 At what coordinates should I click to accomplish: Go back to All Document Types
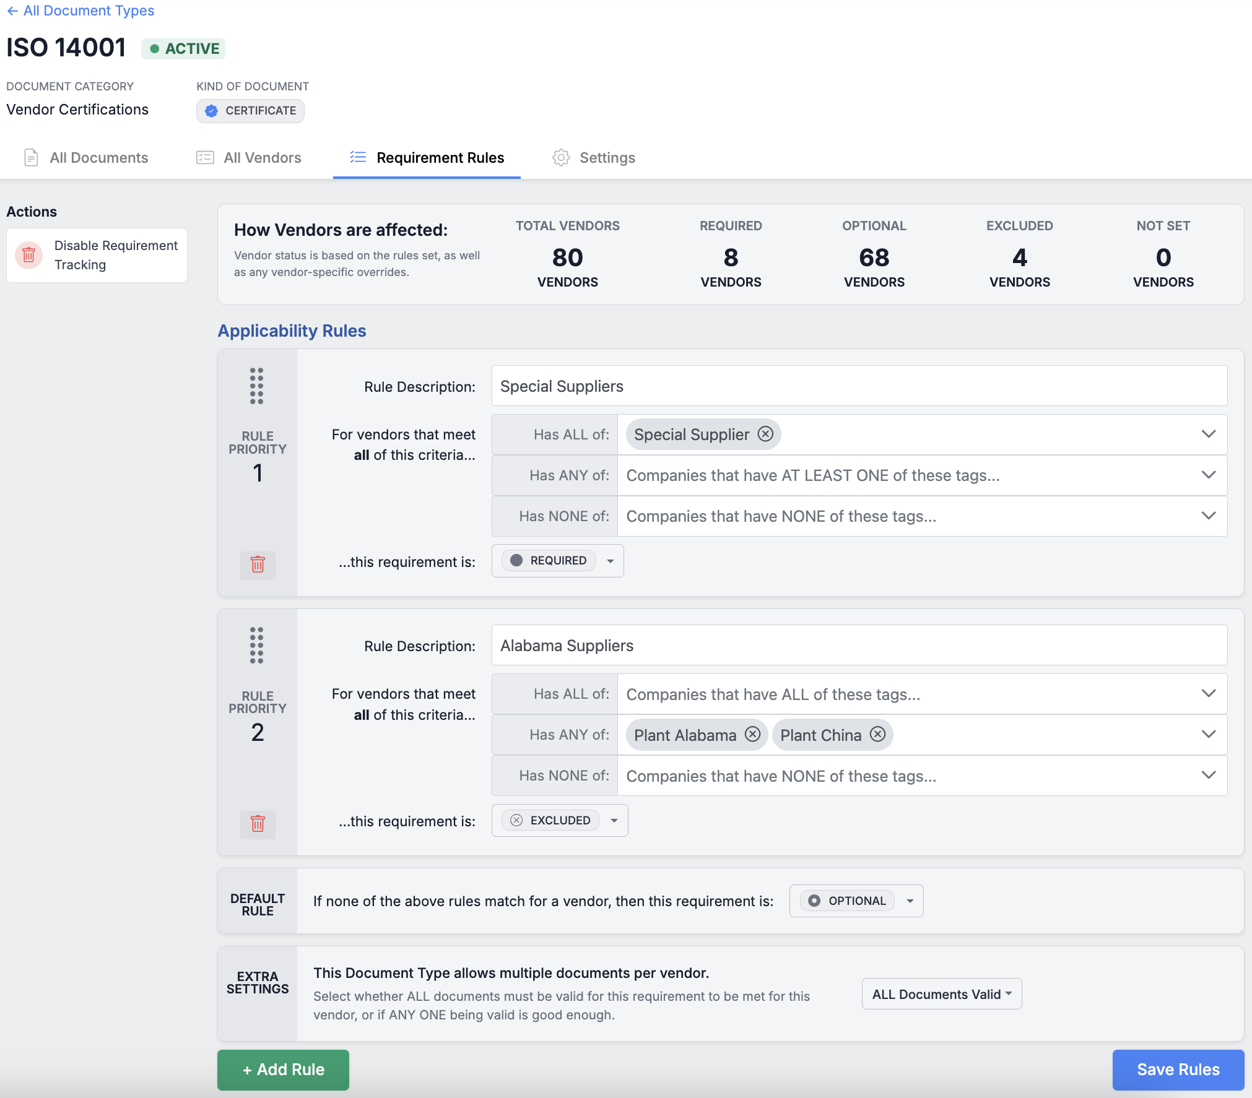click(80, 11)
